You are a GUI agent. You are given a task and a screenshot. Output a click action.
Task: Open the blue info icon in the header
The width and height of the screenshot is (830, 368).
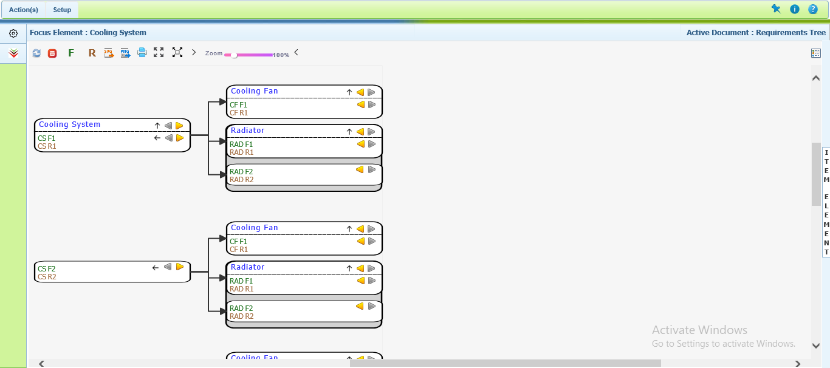click(x=795, y=9)
